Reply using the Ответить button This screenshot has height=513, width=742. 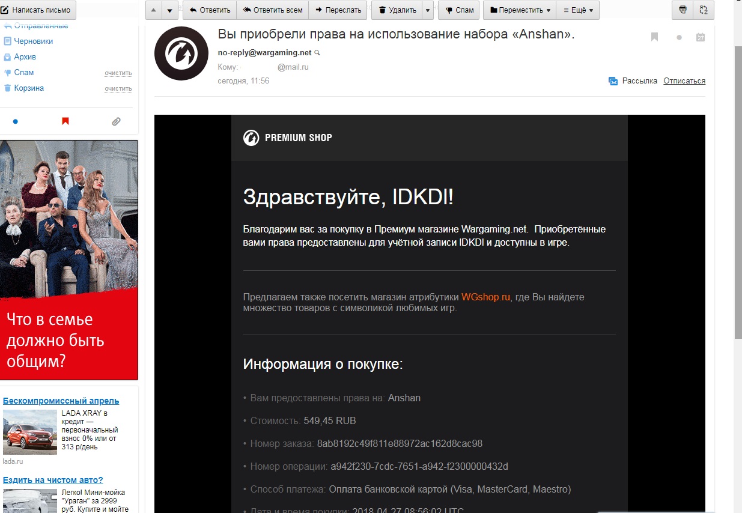210,10
